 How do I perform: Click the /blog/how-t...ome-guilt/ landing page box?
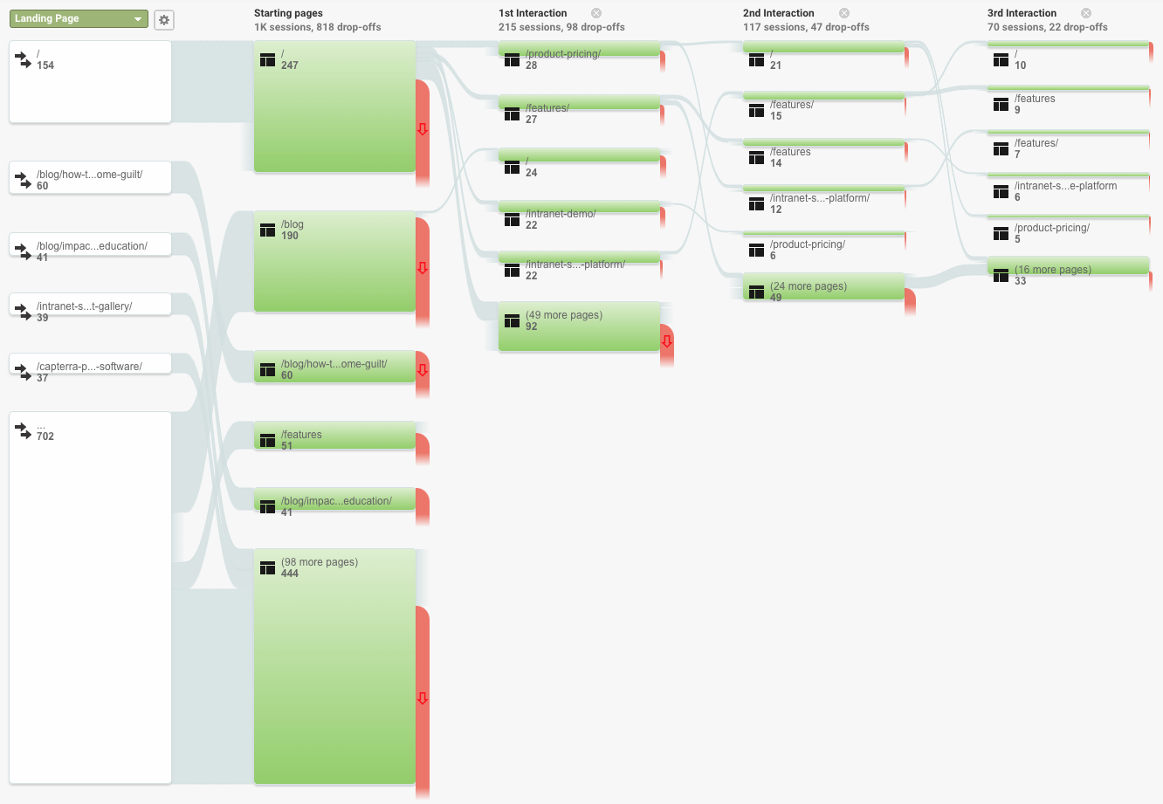tap(90, 176)
